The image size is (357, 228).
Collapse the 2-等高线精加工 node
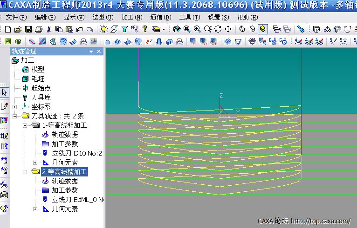[25, 172]
